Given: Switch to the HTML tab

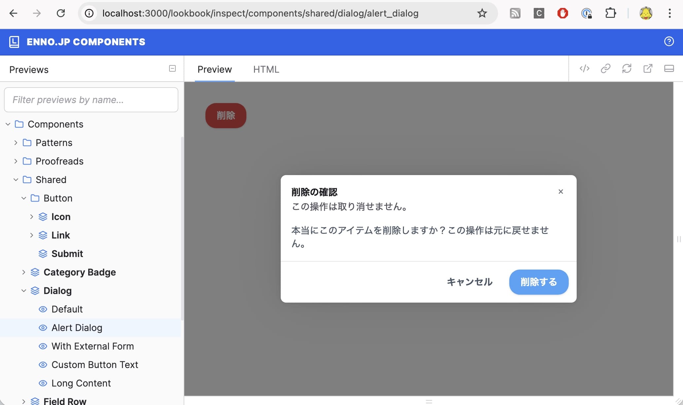Looking at the screenshot, I should [x=266, y=69].
